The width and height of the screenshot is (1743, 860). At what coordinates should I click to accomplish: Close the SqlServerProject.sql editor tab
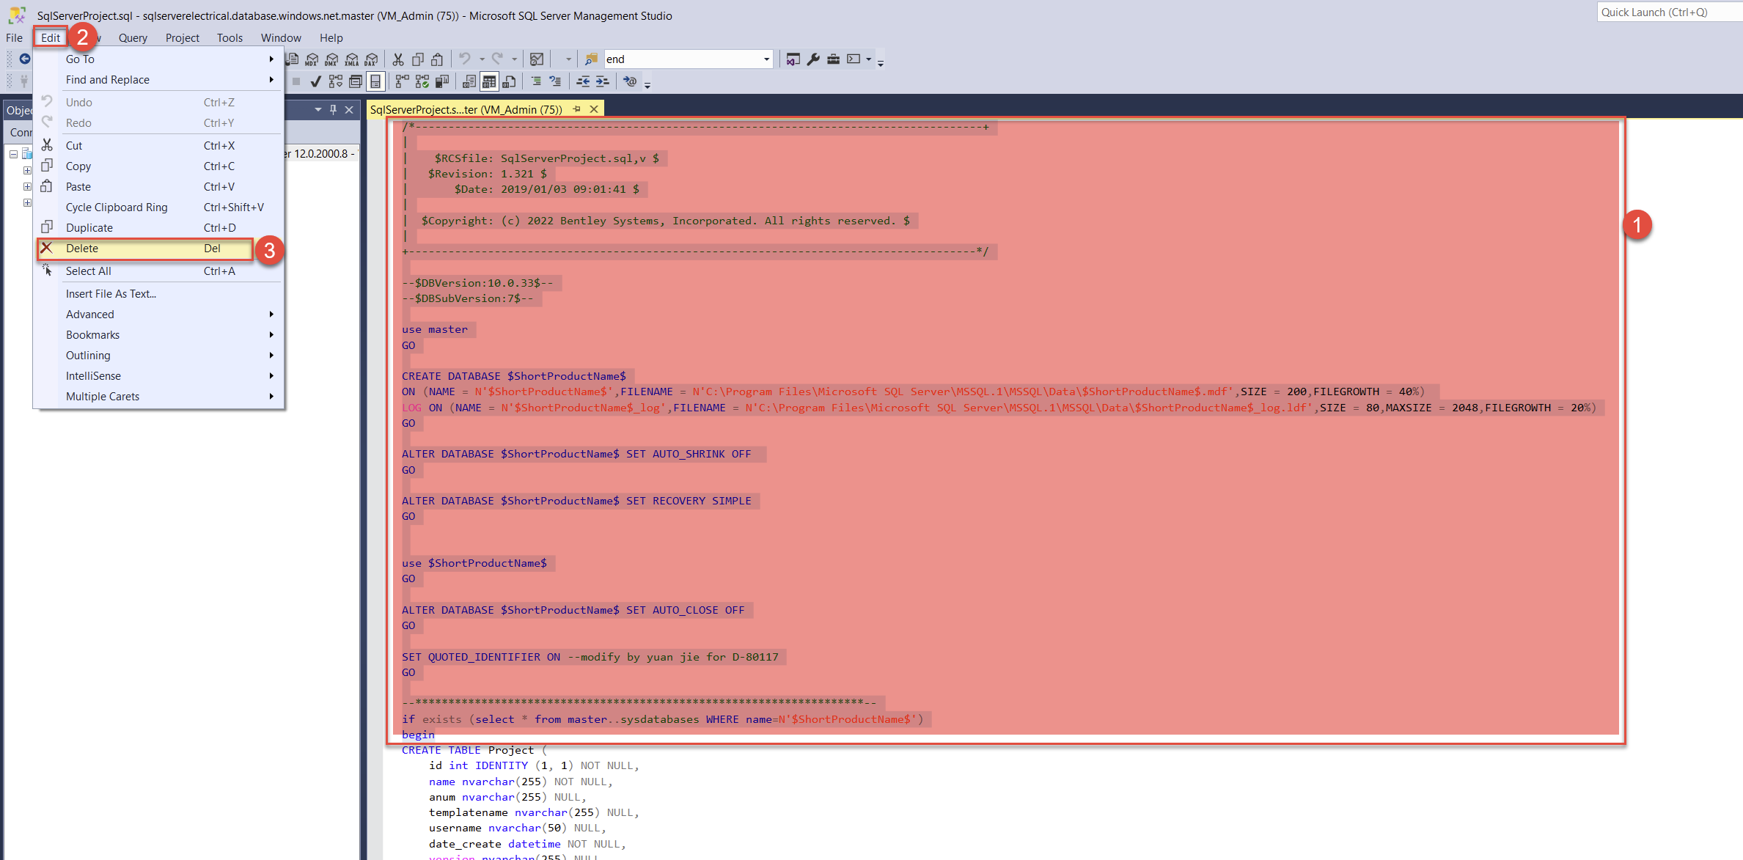click(594, 109)
